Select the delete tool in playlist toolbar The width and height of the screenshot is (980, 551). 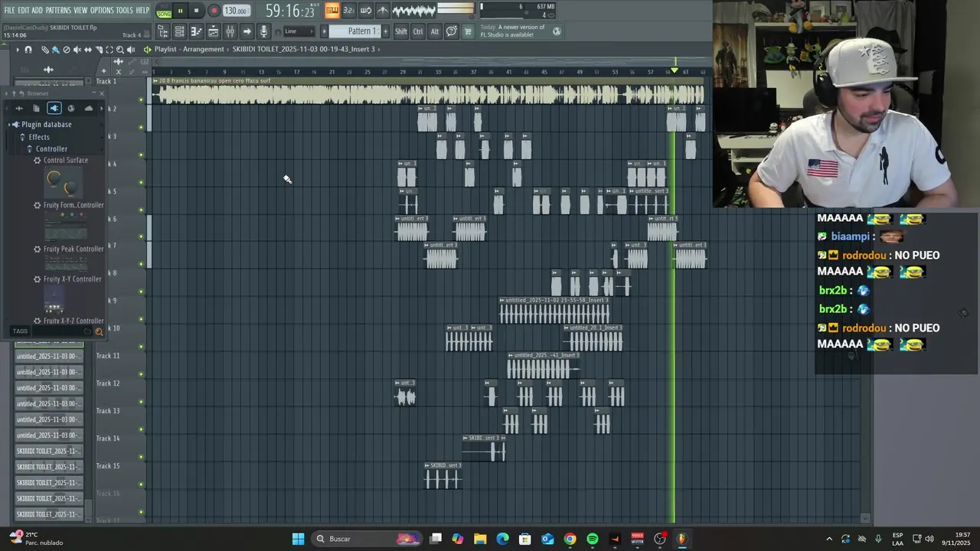tap(66, 50)
